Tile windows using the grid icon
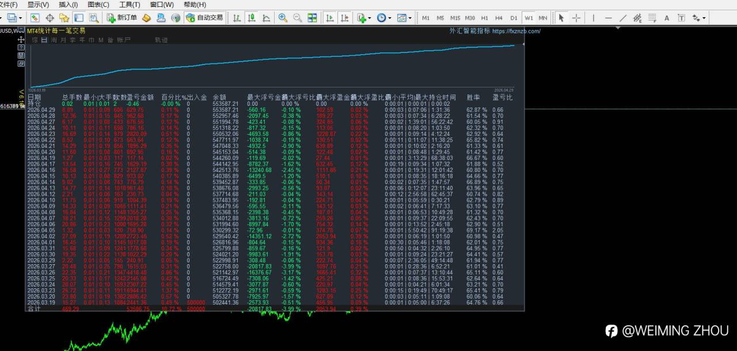 click(x=312, y=18)
